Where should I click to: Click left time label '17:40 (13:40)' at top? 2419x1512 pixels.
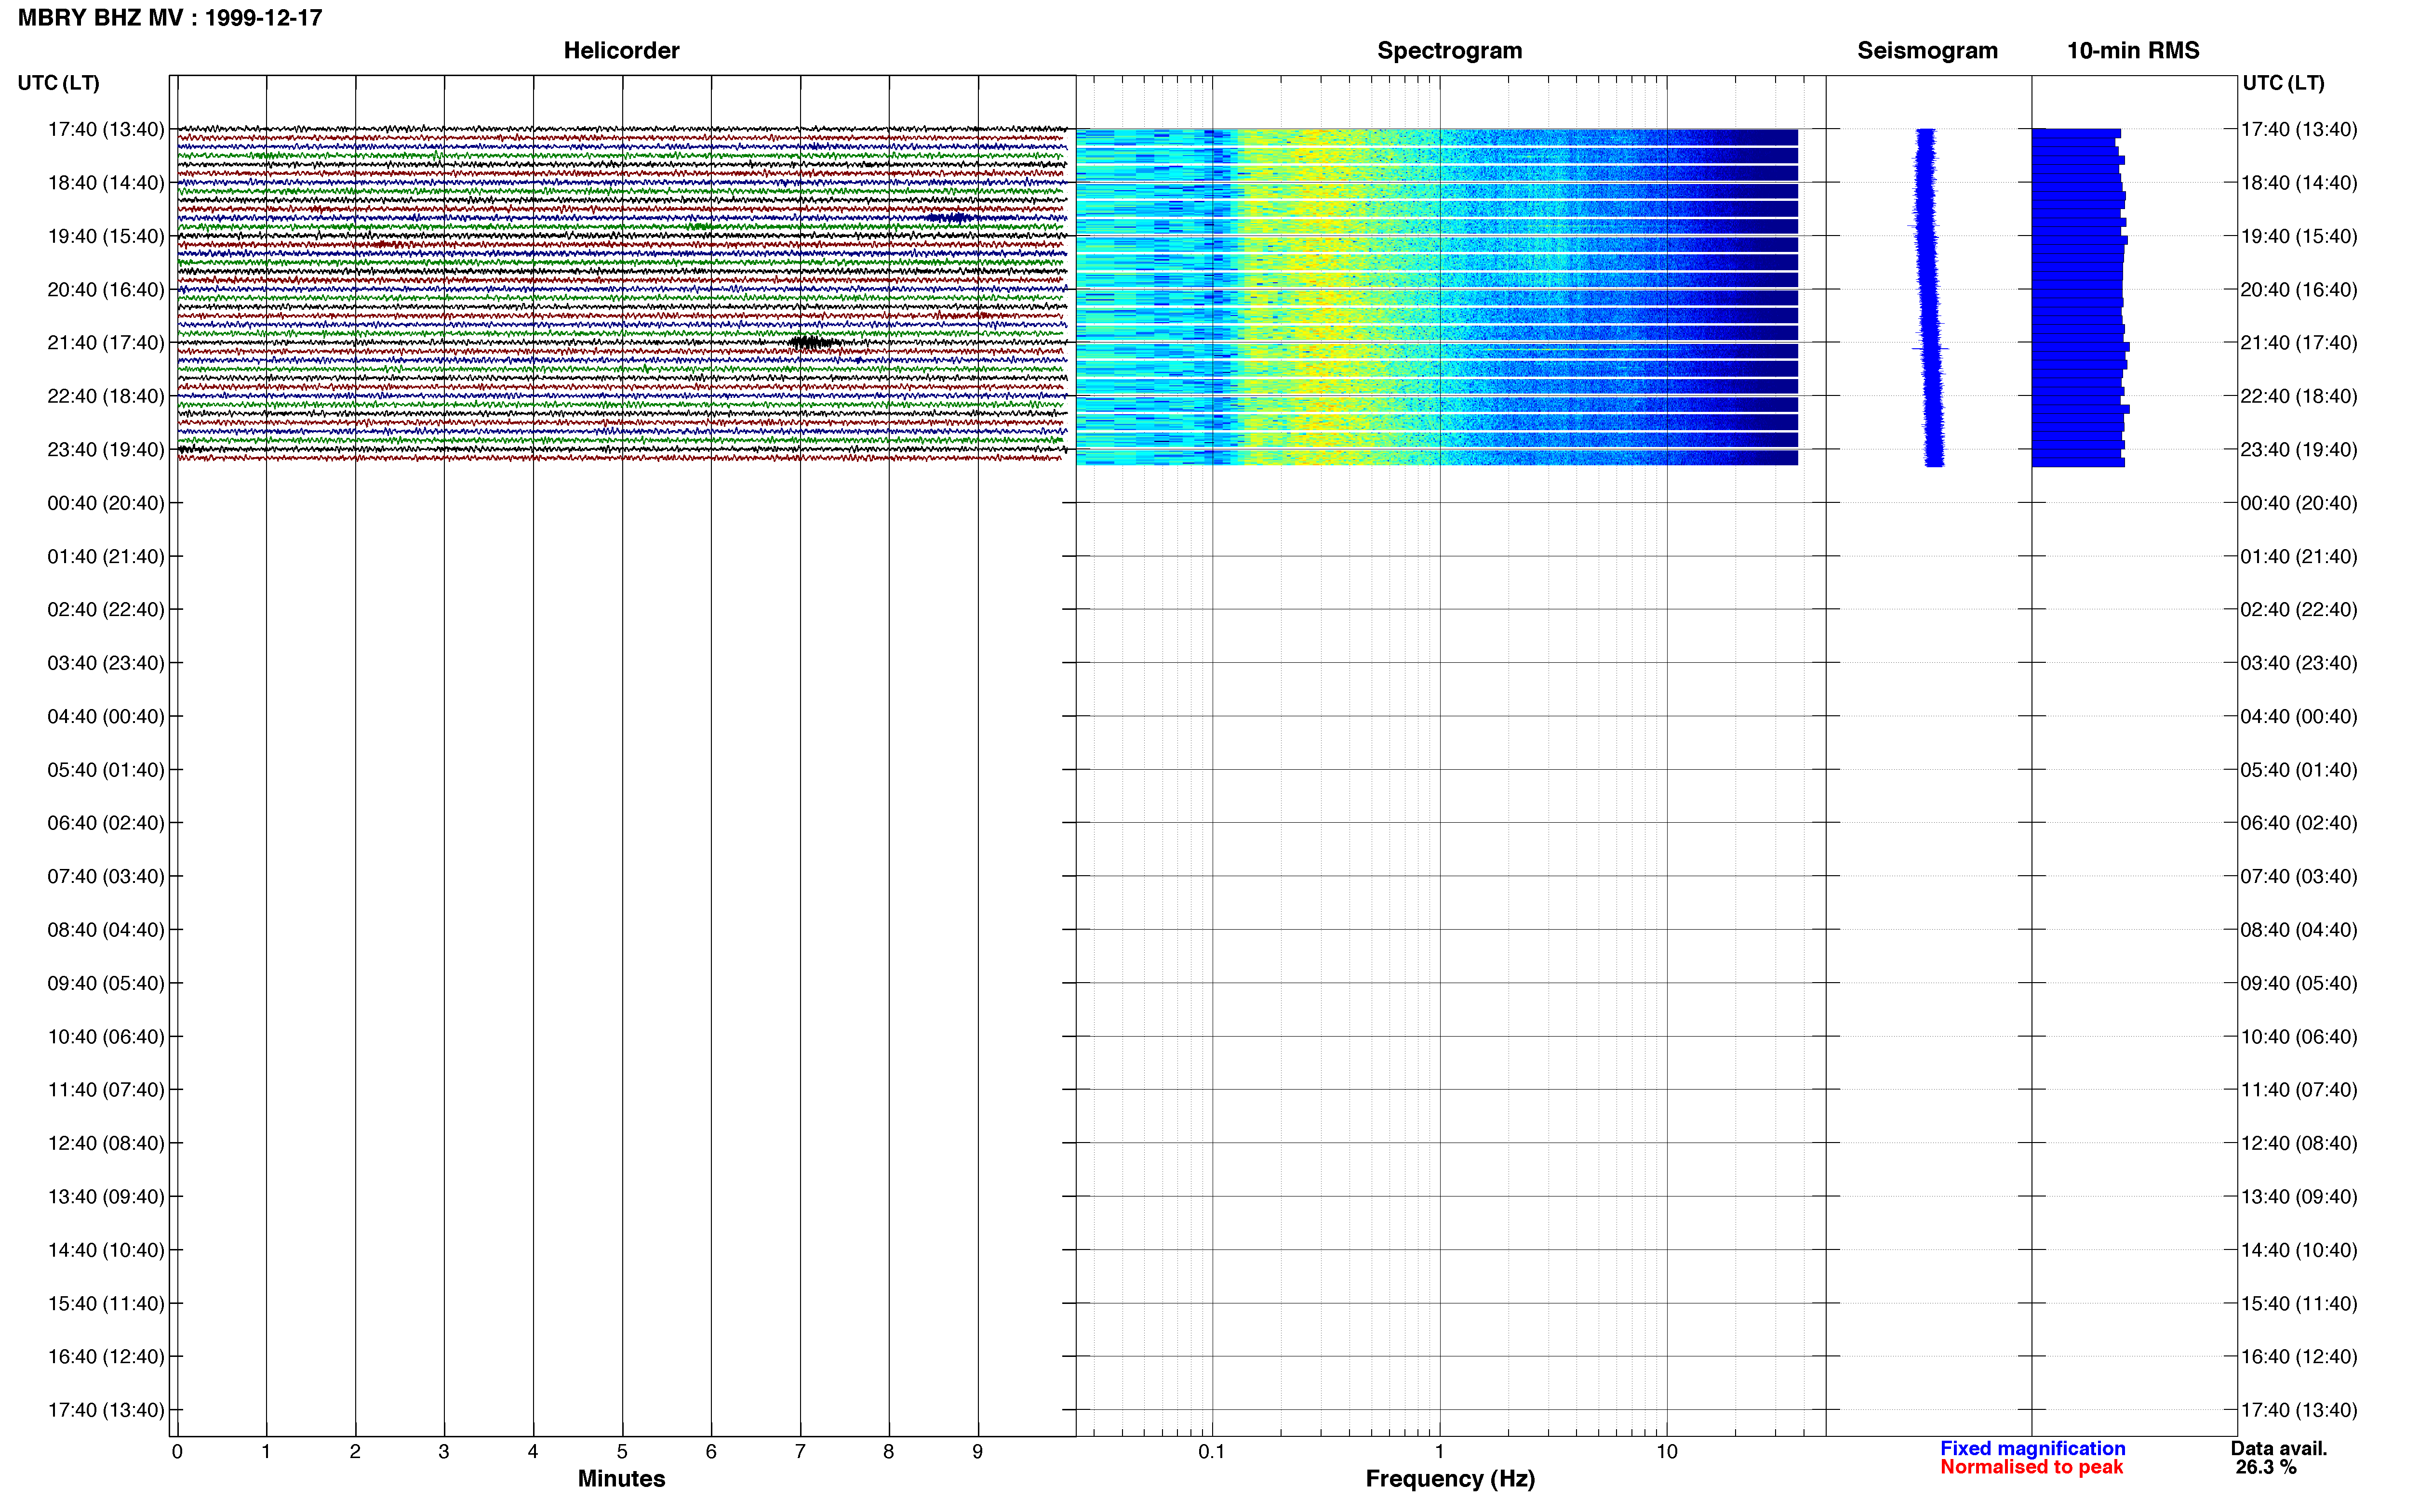click(106, 129)
